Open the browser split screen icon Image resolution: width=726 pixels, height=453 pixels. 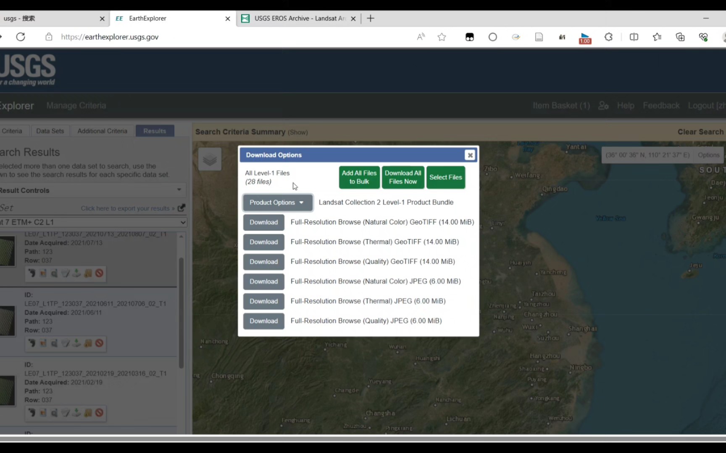pos(634,37)
